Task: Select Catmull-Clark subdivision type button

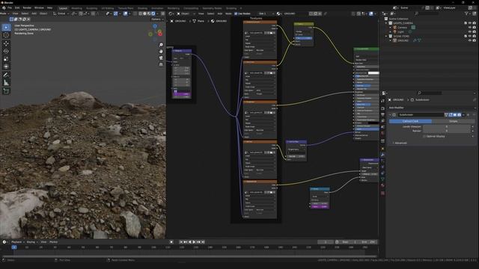Action: point(410,121)
